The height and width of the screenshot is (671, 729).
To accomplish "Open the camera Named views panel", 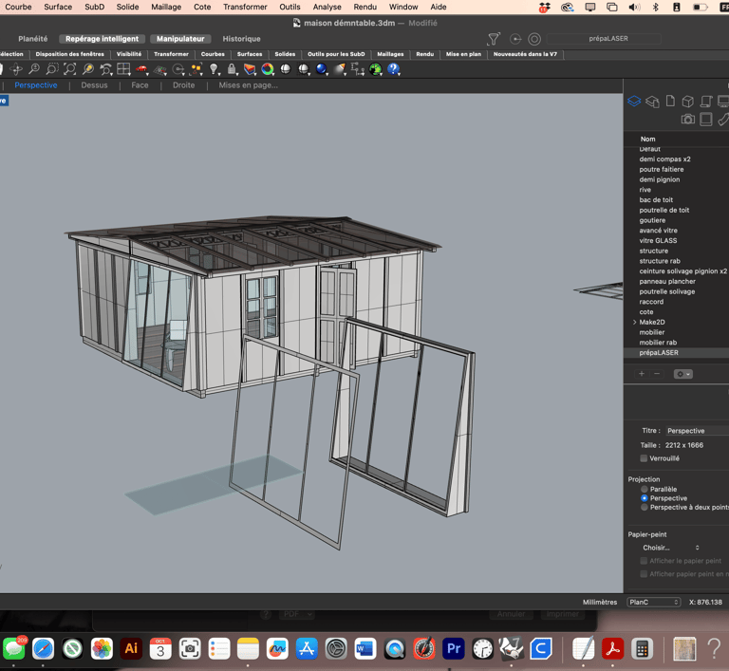I will (687, 120).
